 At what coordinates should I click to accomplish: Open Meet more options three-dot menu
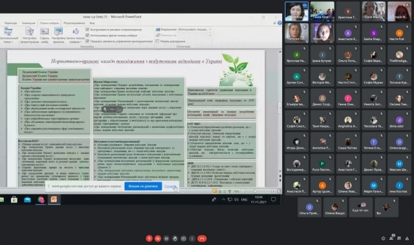pyautogui.click(x=192, y=239)
